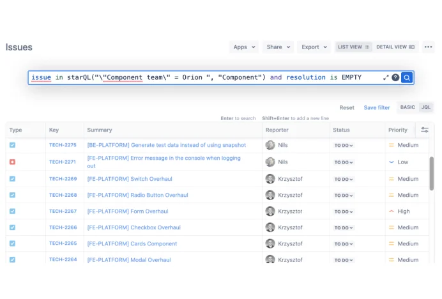Open JQL syntax help question mark icon
442x299 pixels.
tap(395, 77)
